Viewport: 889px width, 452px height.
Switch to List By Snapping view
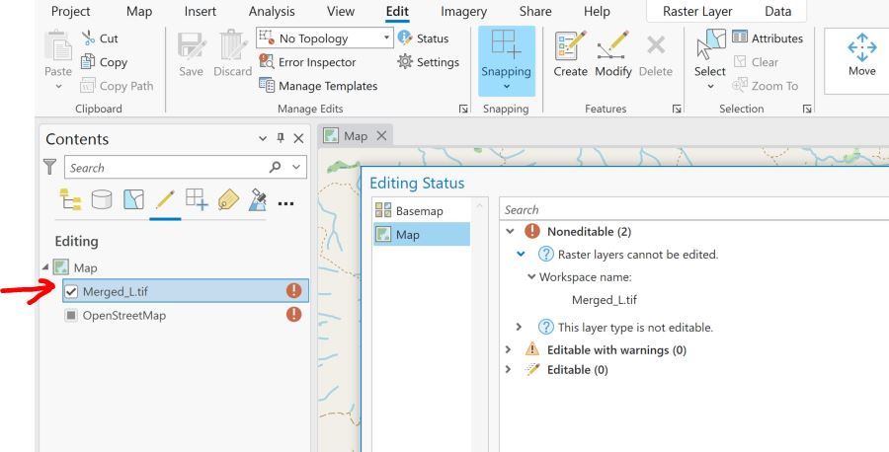coord(197,201)
